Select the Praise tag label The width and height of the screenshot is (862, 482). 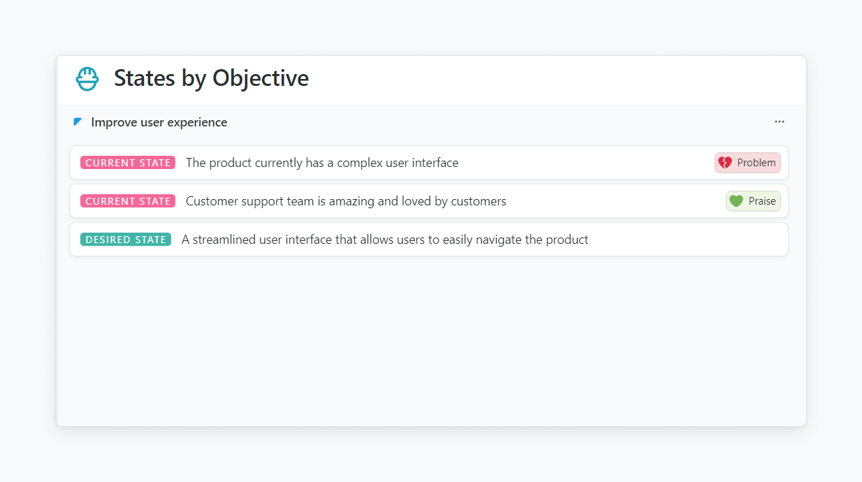point(762,201)
